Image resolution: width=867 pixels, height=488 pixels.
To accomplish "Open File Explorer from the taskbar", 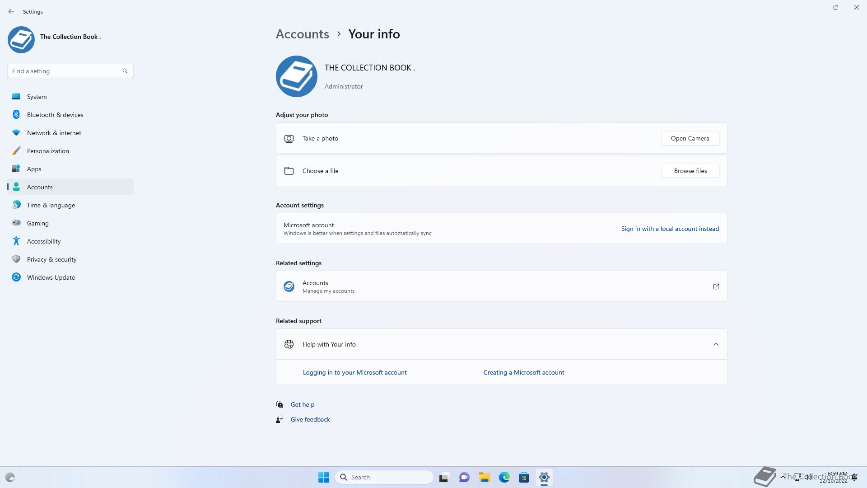I will 484,477.
